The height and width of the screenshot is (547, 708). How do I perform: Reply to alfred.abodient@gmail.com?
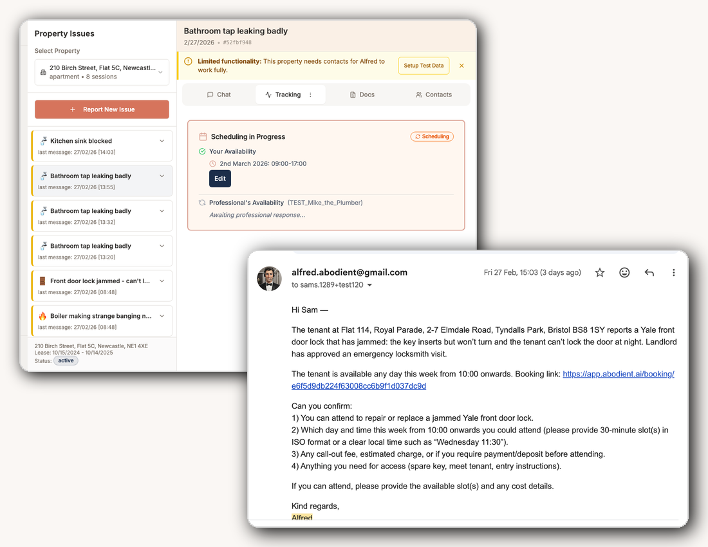(x=649, y=272)
